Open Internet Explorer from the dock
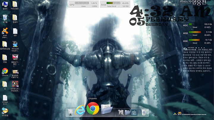 pos(80,110)
